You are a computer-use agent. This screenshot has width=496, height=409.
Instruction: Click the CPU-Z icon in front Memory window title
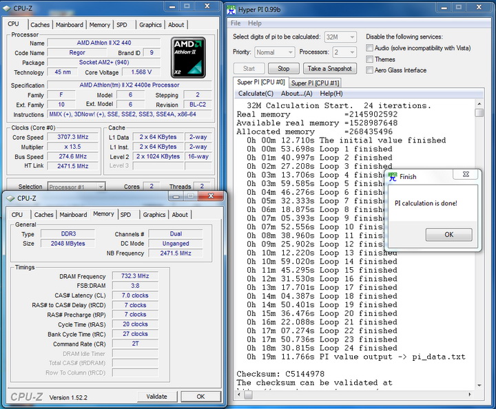pos(10,198)
